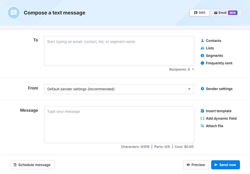Open the Default sender settings dropdown

pos(119,89)
